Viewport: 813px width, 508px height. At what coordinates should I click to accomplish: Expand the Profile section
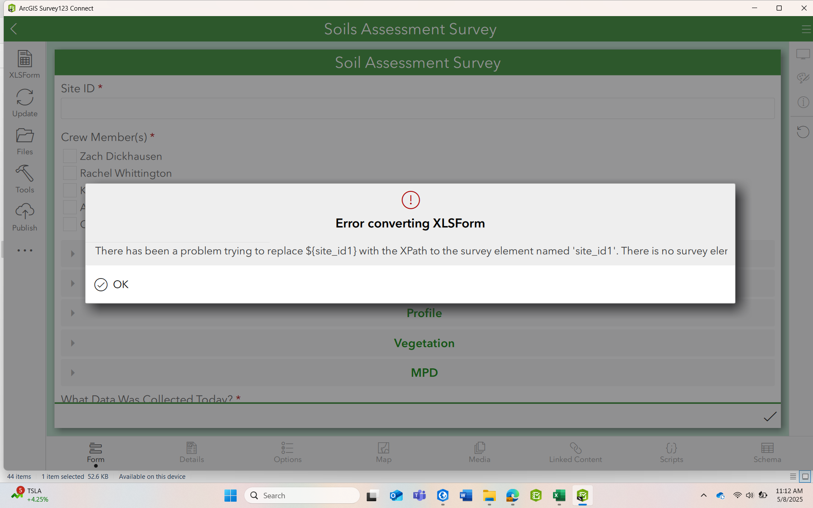72,313
